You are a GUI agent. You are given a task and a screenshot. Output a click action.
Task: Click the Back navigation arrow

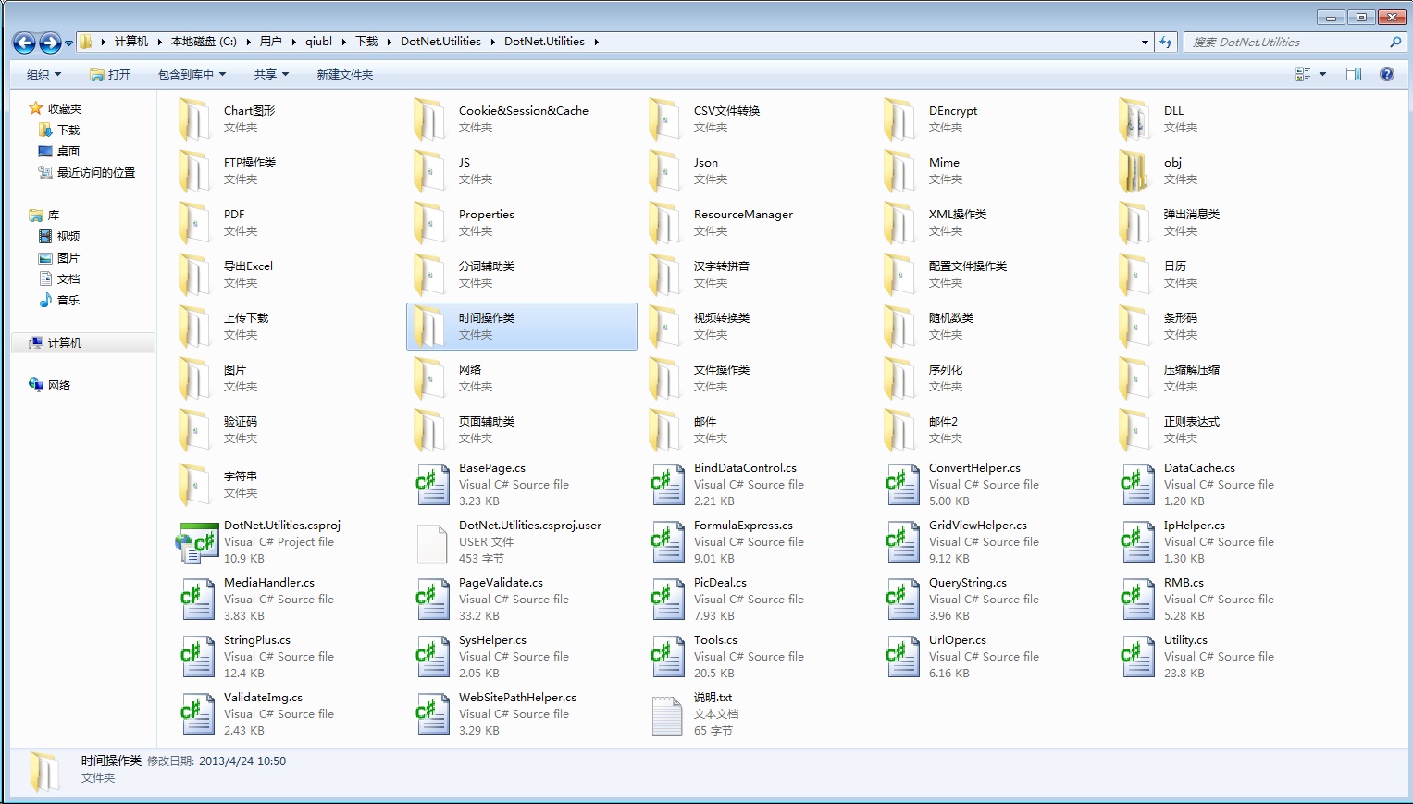(x=25, y=43)
